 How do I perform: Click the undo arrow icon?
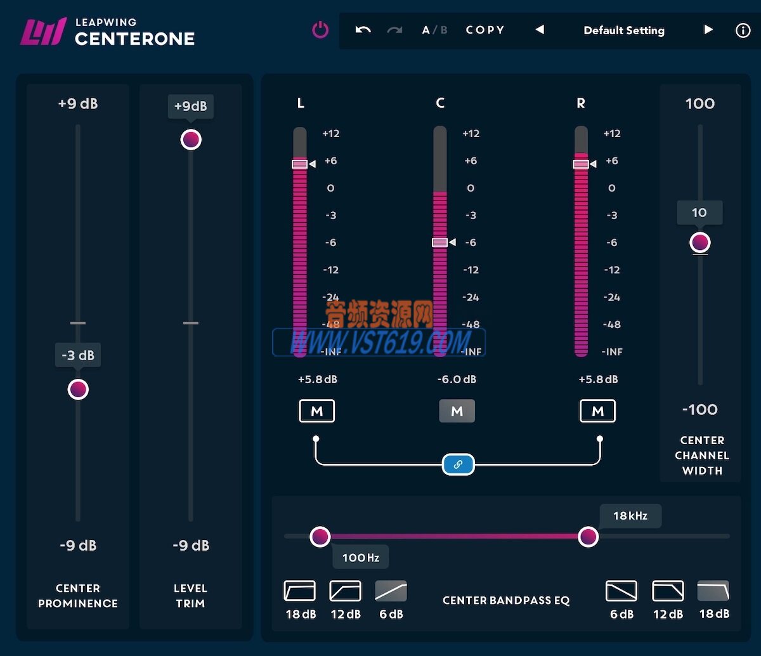coord(363,30)
